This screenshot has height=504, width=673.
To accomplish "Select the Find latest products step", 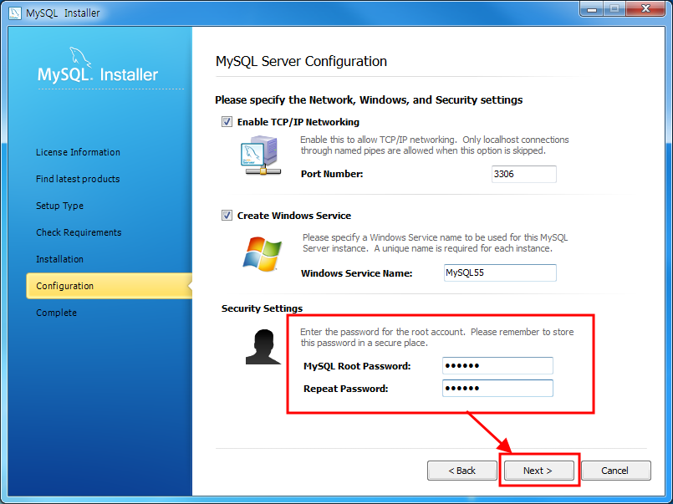I will click(78, 179).
